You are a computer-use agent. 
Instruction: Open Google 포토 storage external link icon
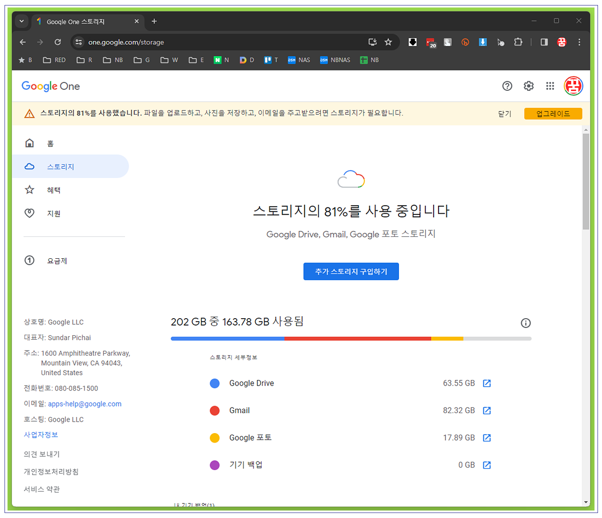pos(486,438)
